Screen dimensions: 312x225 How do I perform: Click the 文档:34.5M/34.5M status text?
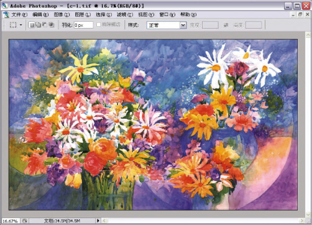[x=62, y=221]
